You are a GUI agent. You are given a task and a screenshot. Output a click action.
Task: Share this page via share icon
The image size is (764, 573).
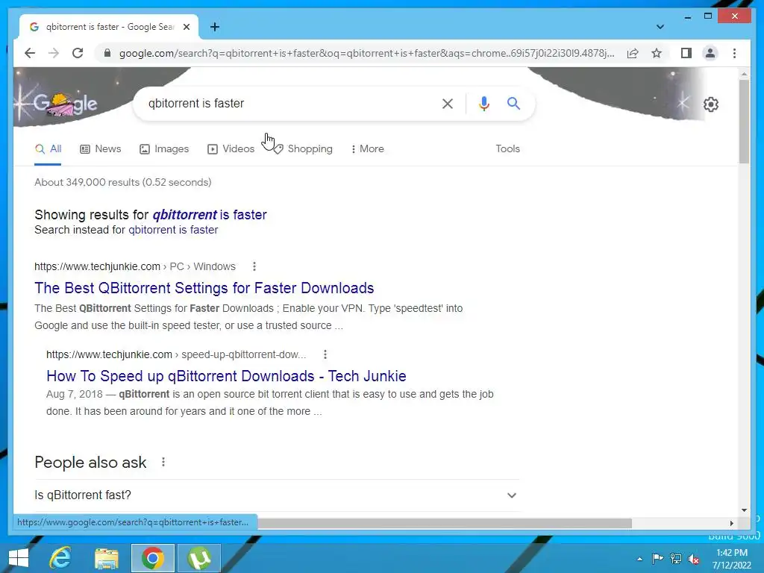pos(633,53)
